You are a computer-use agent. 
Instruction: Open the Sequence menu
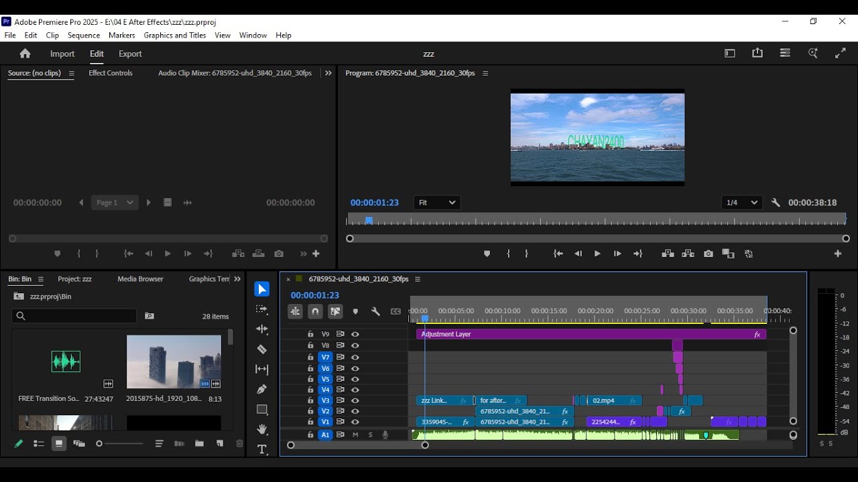coord(84,35)
